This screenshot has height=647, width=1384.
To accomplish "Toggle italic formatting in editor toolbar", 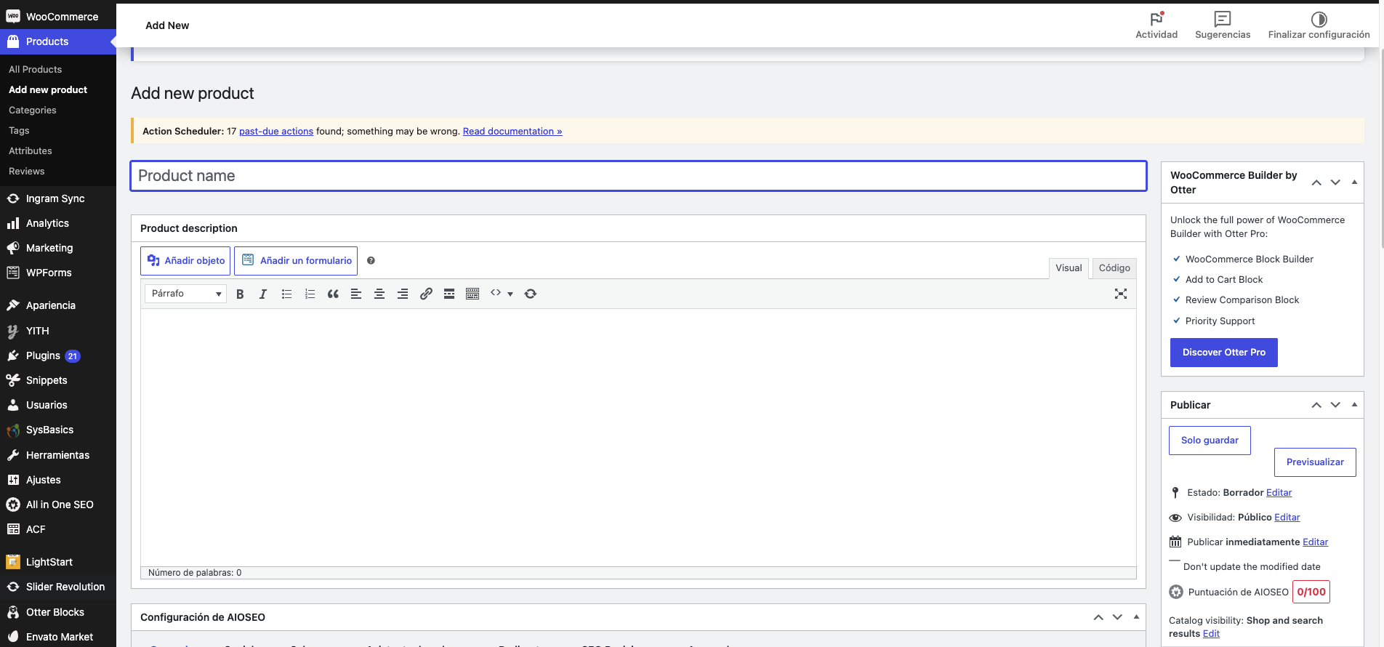I will tap(263, 294).
